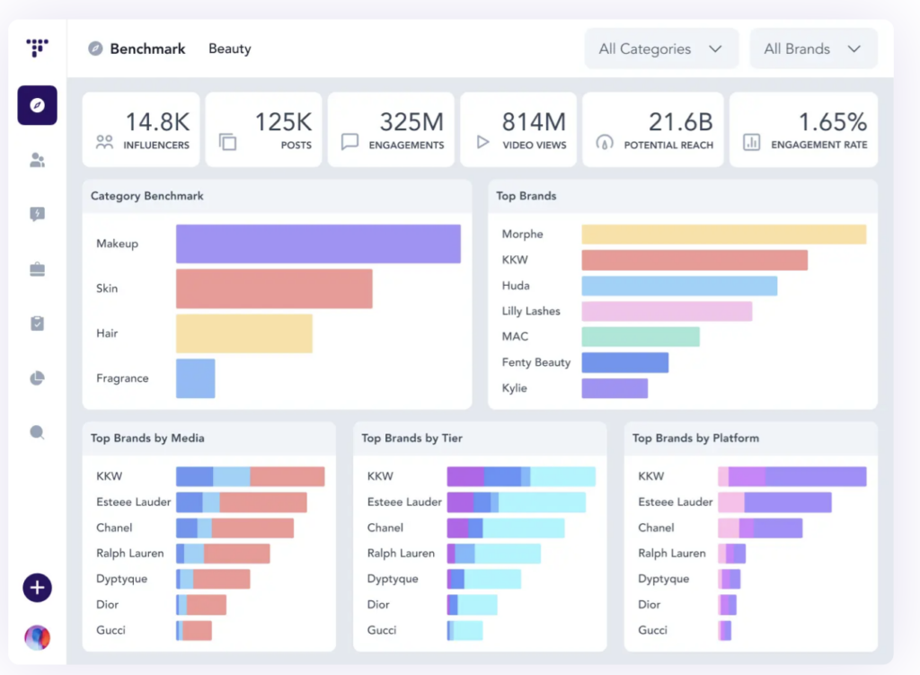Click the Top Brands by Tier title
Viewport: 920px width, 675px height.
[411, 438]
